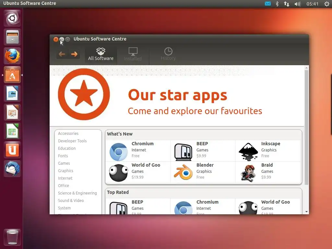Open the Internet category in sidebar
This screenshot has width=332, height=249.
tap(65, 178)
